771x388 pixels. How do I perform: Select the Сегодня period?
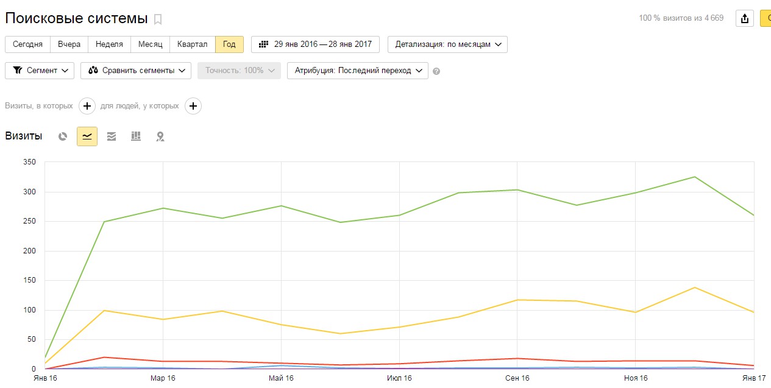coord(27,44)
